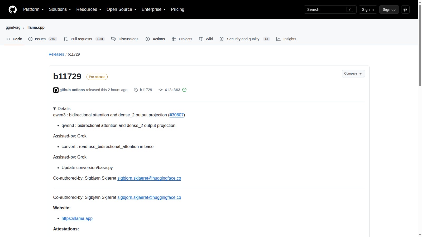Open the Compare dropdown
The width and height of the screenshot is (422, 237).
(353, 74)
